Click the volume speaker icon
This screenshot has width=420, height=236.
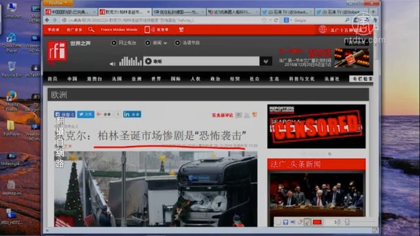113,61
